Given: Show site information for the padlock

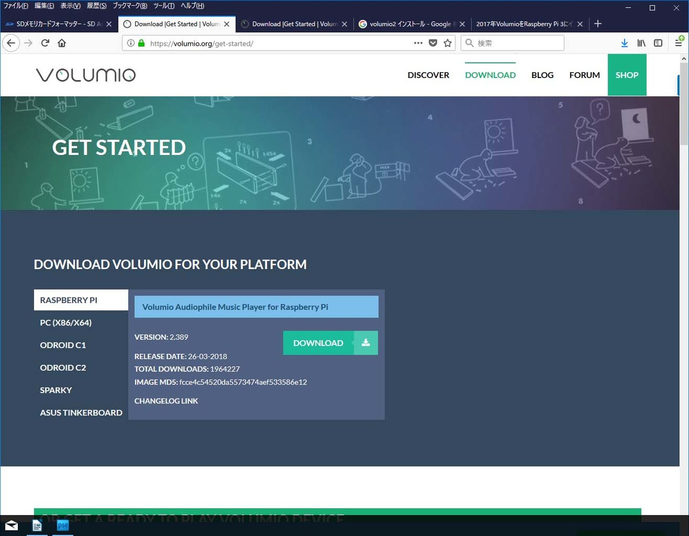Looking at the screenshot, I should (142, 43).
